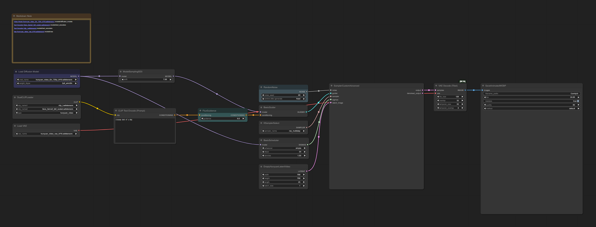This screenshot has height=227, width=596.
Task: Open the Vae hunyuan_video_vae_bf16 link
Action: (x=29, y=32)
